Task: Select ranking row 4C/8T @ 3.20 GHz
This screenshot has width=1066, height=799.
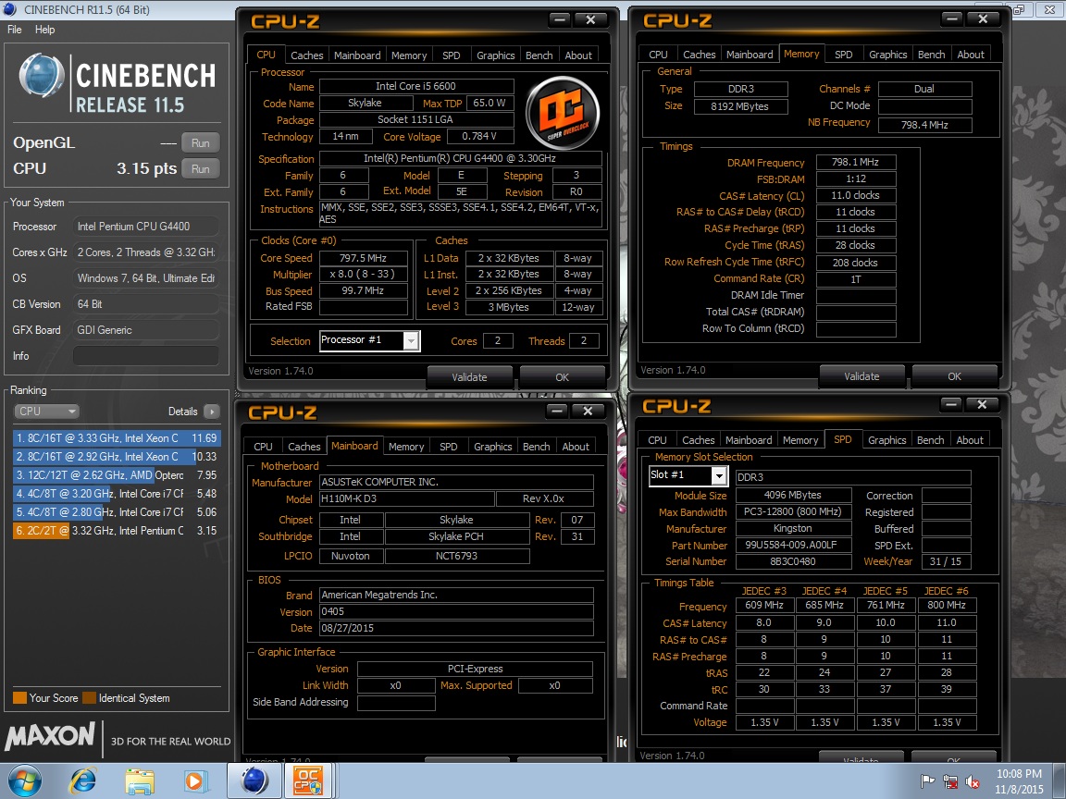Action: (x=117, y=493)
